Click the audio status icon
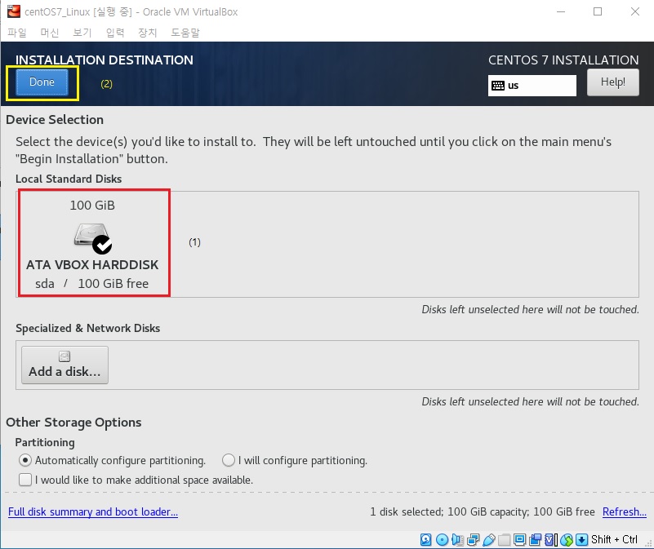This screenshot has height=549, width=654. (457, 539)
